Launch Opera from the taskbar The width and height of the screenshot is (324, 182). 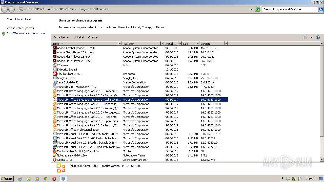[x=54, y=179]
